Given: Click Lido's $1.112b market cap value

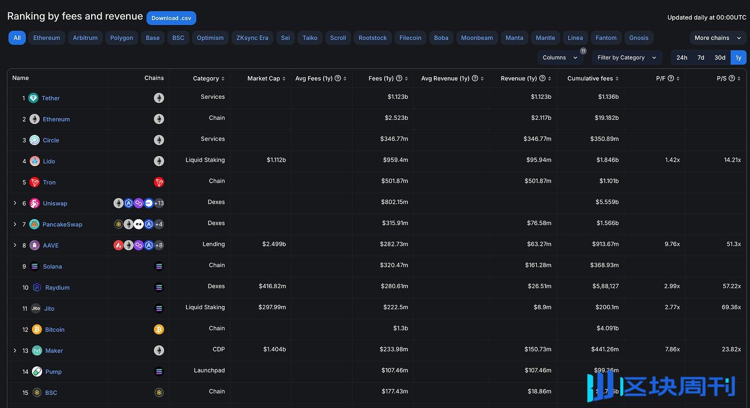Looking at the screenshot, I should pos(276,160).
